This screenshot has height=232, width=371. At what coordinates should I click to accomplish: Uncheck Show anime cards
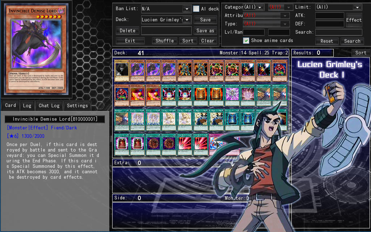pos(246,41)
